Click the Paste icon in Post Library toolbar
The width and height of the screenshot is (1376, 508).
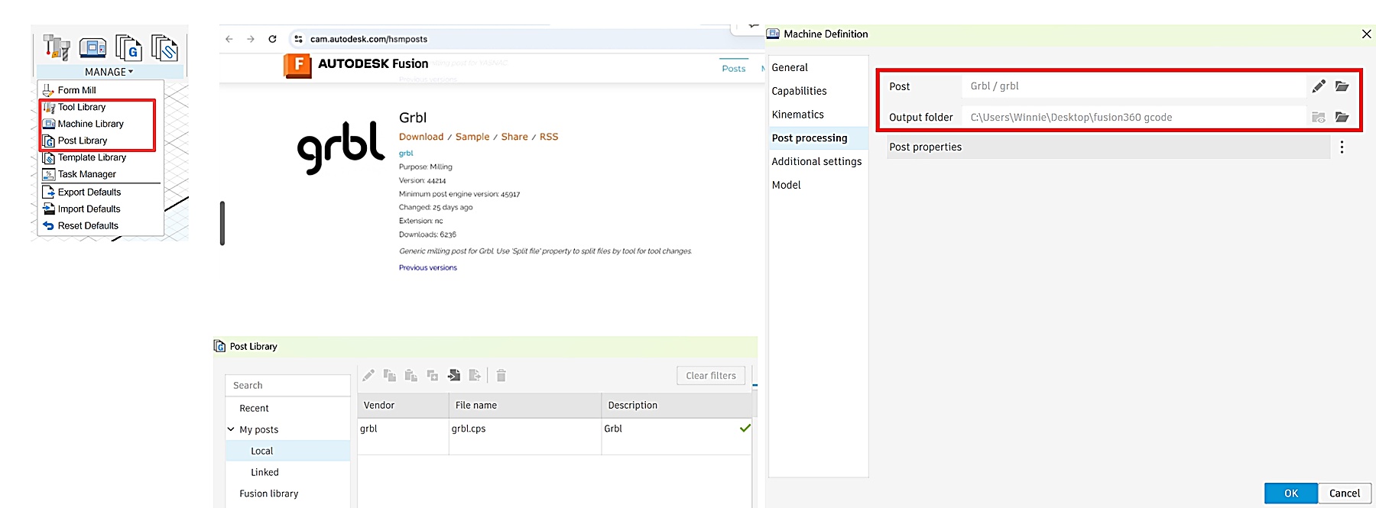[411, 375]
